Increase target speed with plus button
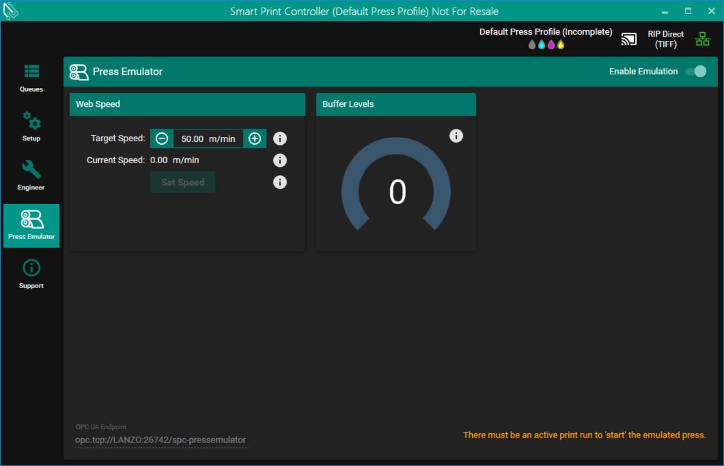 coord(255,139)
